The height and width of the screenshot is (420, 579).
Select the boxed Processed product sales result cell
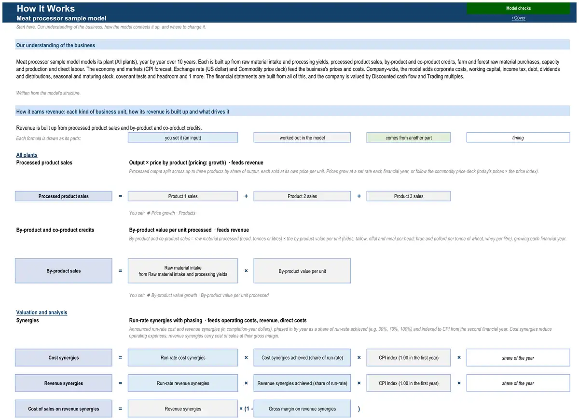pyautogui.click(x=64, y=196)
